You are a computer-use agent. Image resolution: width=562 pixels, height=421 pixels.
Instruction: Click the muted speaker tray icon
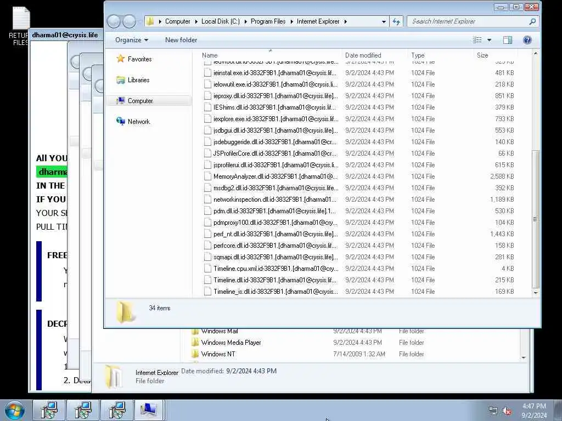pyautogui.click(x=507, y=411)
